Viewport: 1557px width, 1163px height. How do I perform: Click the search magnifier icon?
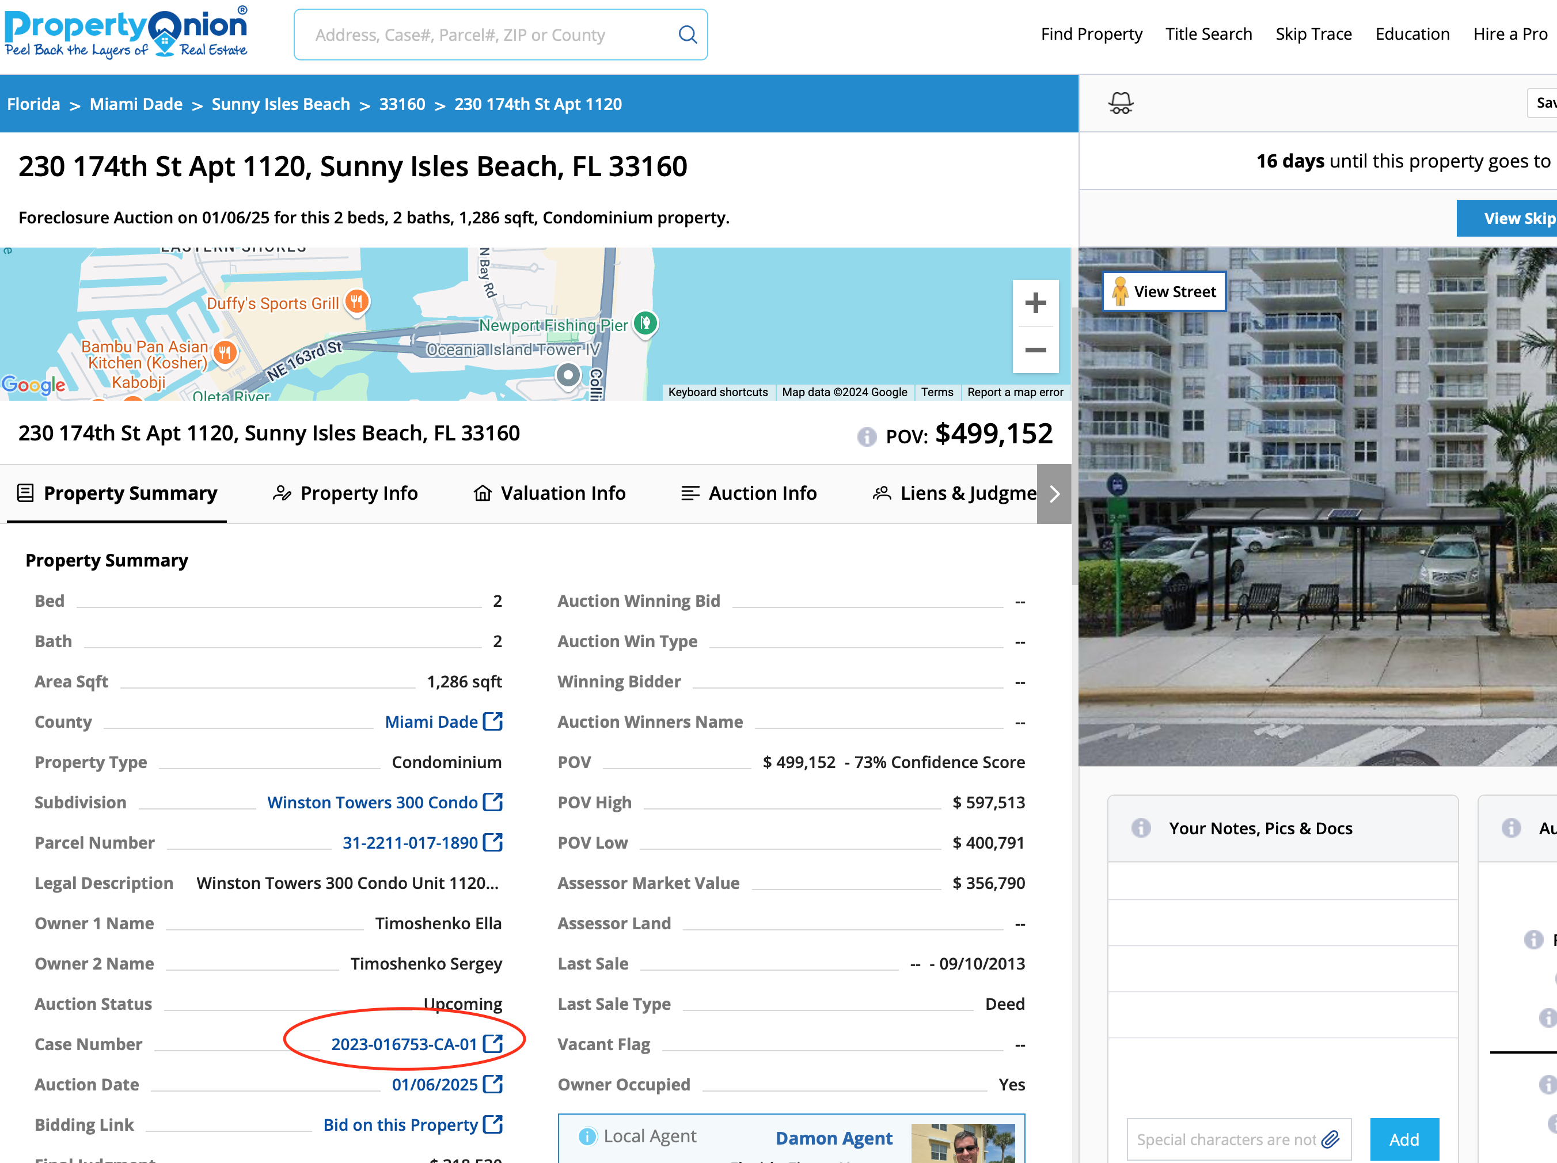click(x=687, y=35)
